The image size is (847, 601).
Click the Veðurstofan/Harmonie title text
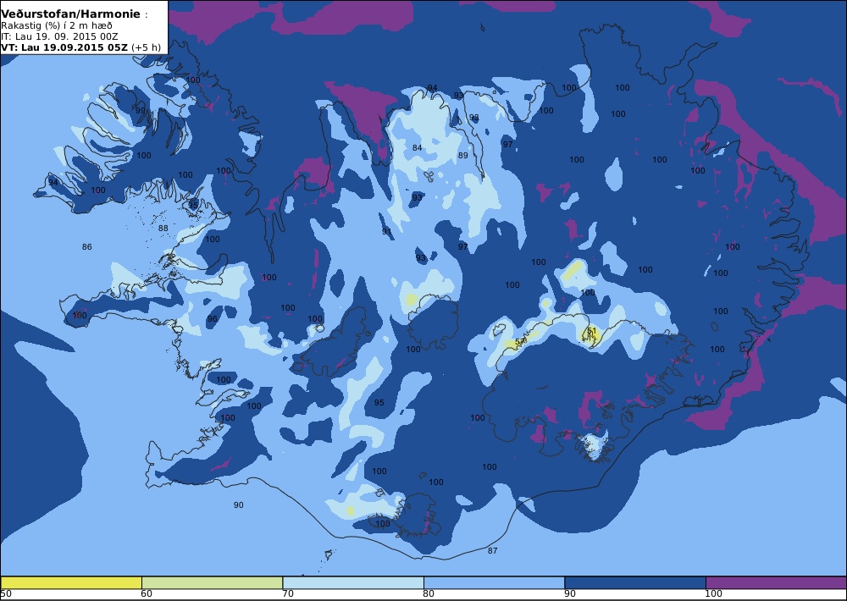point(71,14)
